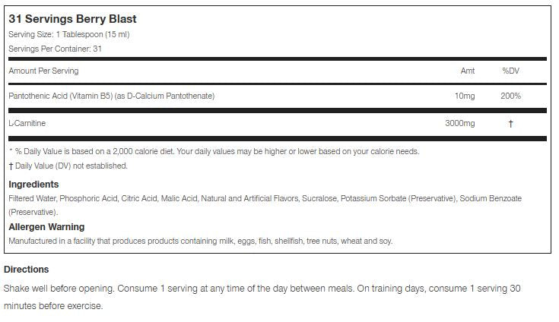Click the "31 Servings Berry Blast" title
559x322 pixels.
72,19
